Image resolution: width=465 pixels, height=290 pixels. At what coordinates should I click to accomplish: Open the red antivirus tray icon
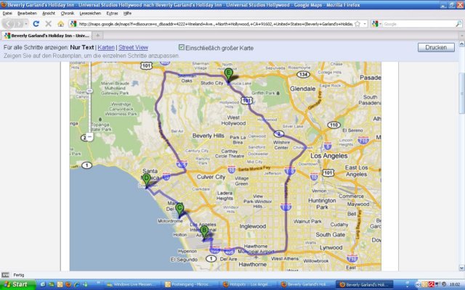431,284
